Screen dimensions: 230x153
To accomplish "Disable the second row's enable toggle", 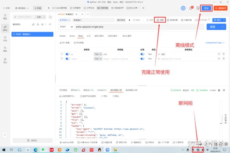I will click(x=67, y=59).
